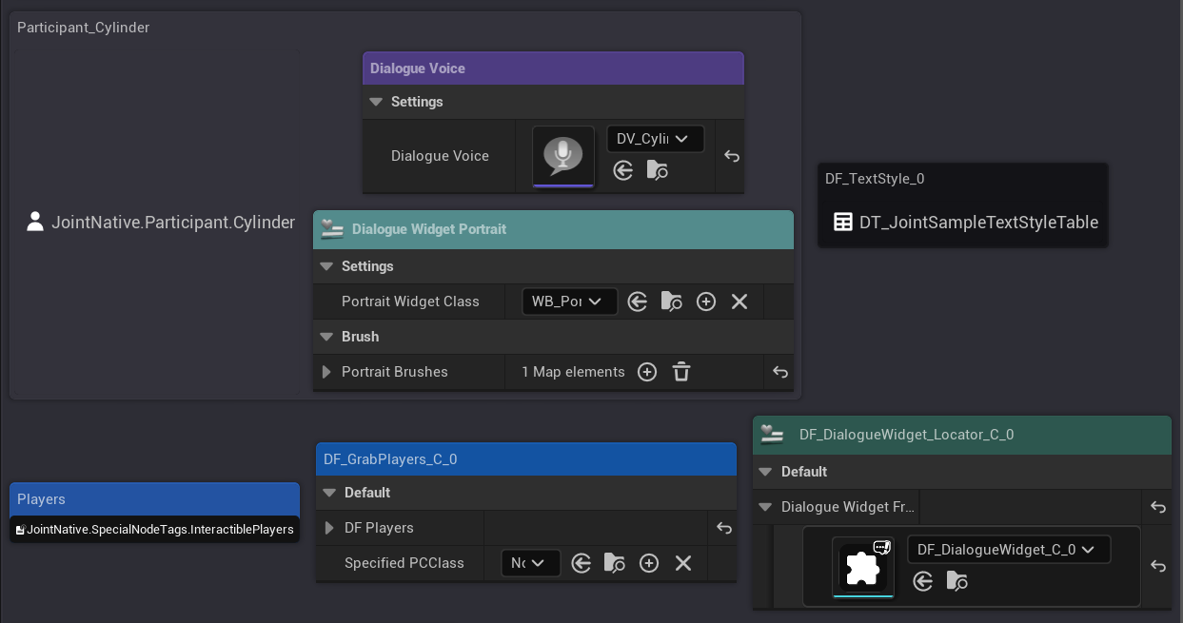Image resolution: width=1183 pixels, height=623 pixels.
Task: Select DT_JointSampleTextStyleTable data table entry
Action: pyautogui.click(x=966, y=223)
